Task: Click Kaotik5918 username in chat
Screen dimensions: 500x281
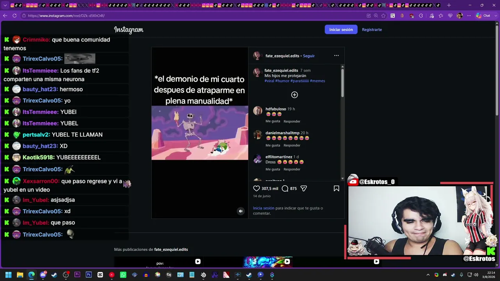Action: point(39,157)
